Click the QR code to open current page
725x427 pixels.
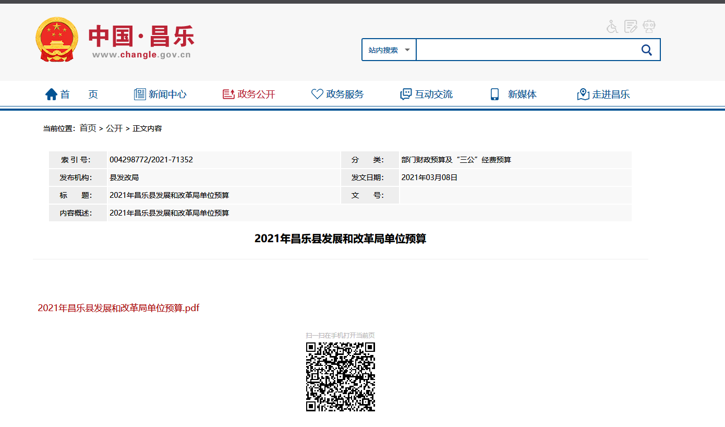tap(340, 376)
